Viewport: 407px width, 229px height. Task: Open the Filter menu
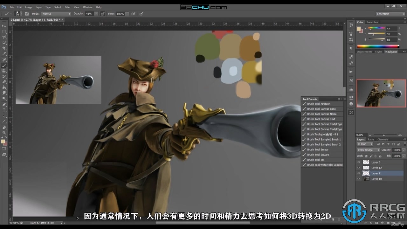point(67,7)
